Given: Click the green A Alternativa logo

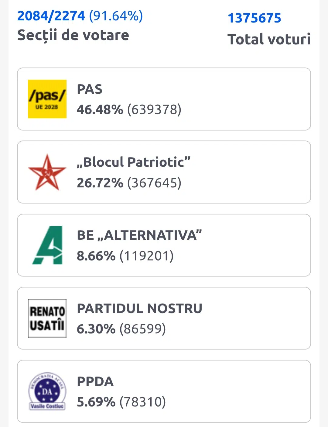Looking at the screenshot, I should tap(48, 245).
